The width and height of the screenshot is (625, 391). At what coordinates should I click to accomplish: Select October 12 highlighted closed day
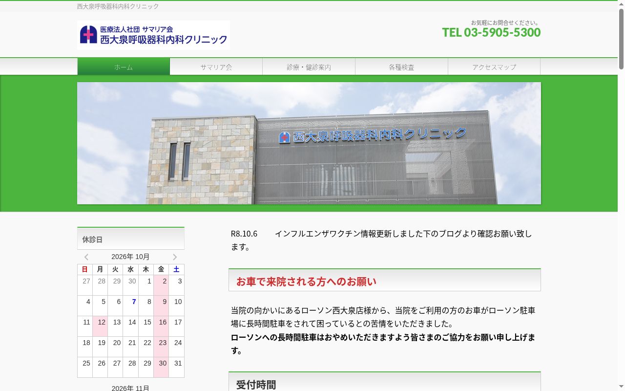click(x=100, y=326)
